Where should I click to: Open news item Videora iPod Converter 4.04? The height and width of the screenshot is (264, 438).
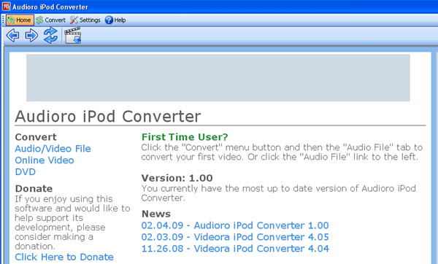click(235, 249)
